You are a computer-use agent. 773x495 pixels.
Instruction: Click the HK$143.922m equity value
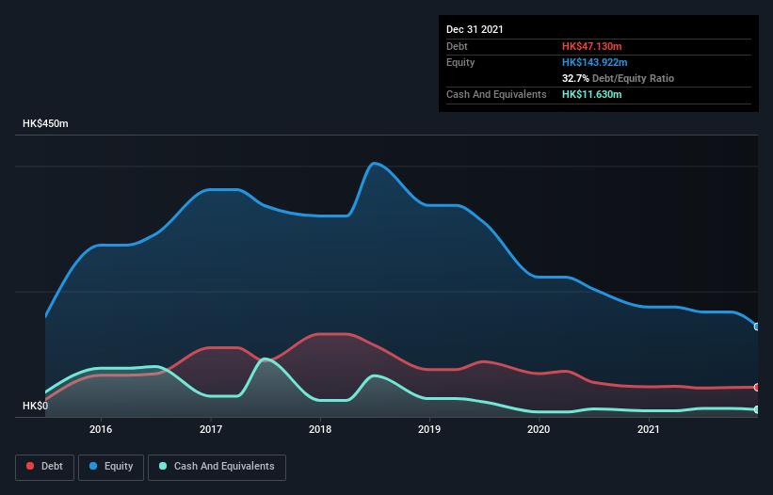(594, 62)
